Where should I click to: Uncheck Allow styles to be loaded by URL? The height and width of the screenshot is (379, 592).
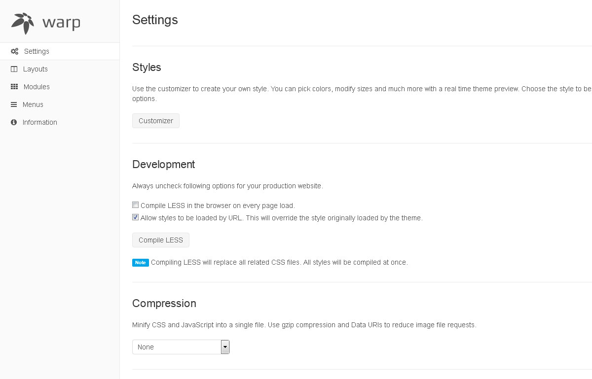136,217
